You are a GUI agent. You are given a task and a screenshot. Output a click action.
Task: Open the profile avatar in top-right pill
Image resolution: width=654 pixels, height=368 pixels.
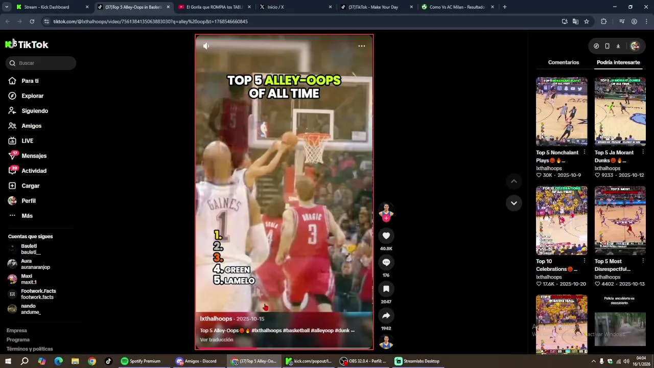pos(635,46)
